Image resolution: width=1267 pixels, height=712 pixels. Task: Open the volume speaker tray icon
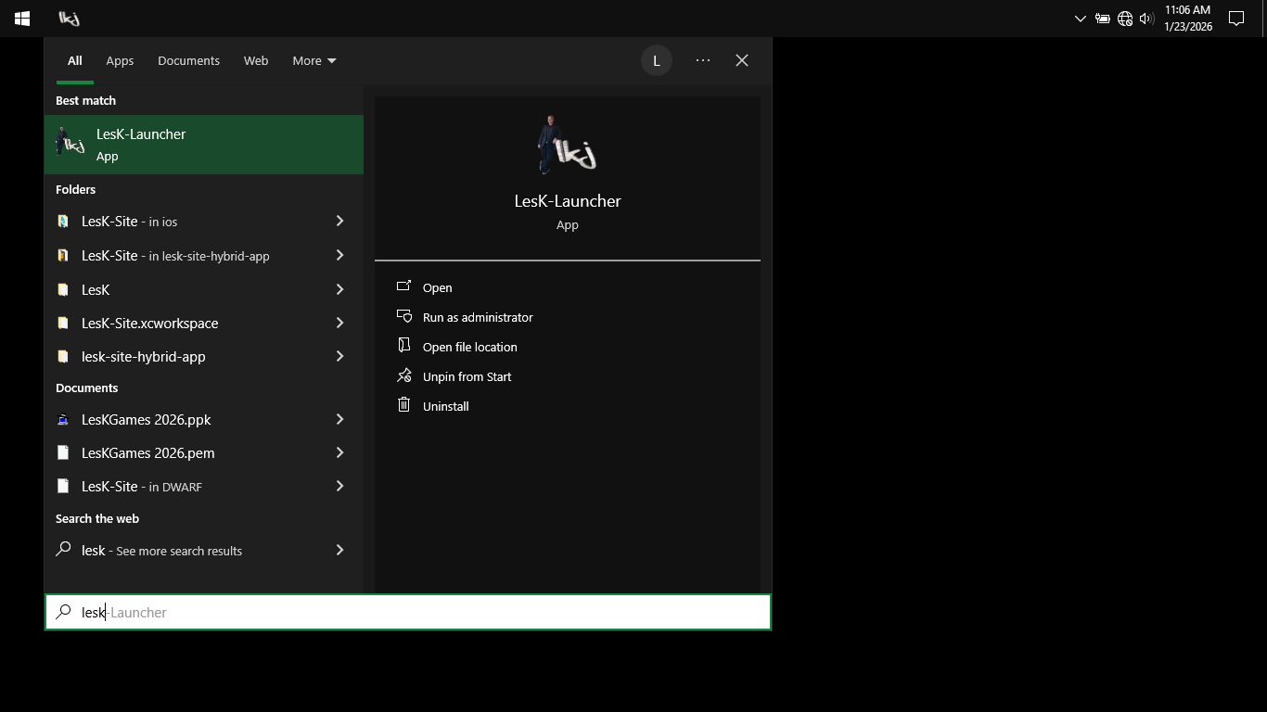[x=1146, y=19]
